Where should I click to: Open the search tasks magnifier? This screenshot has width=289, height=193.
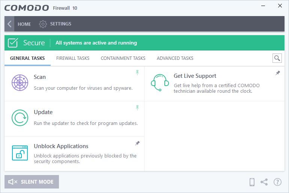pos(277,58)
